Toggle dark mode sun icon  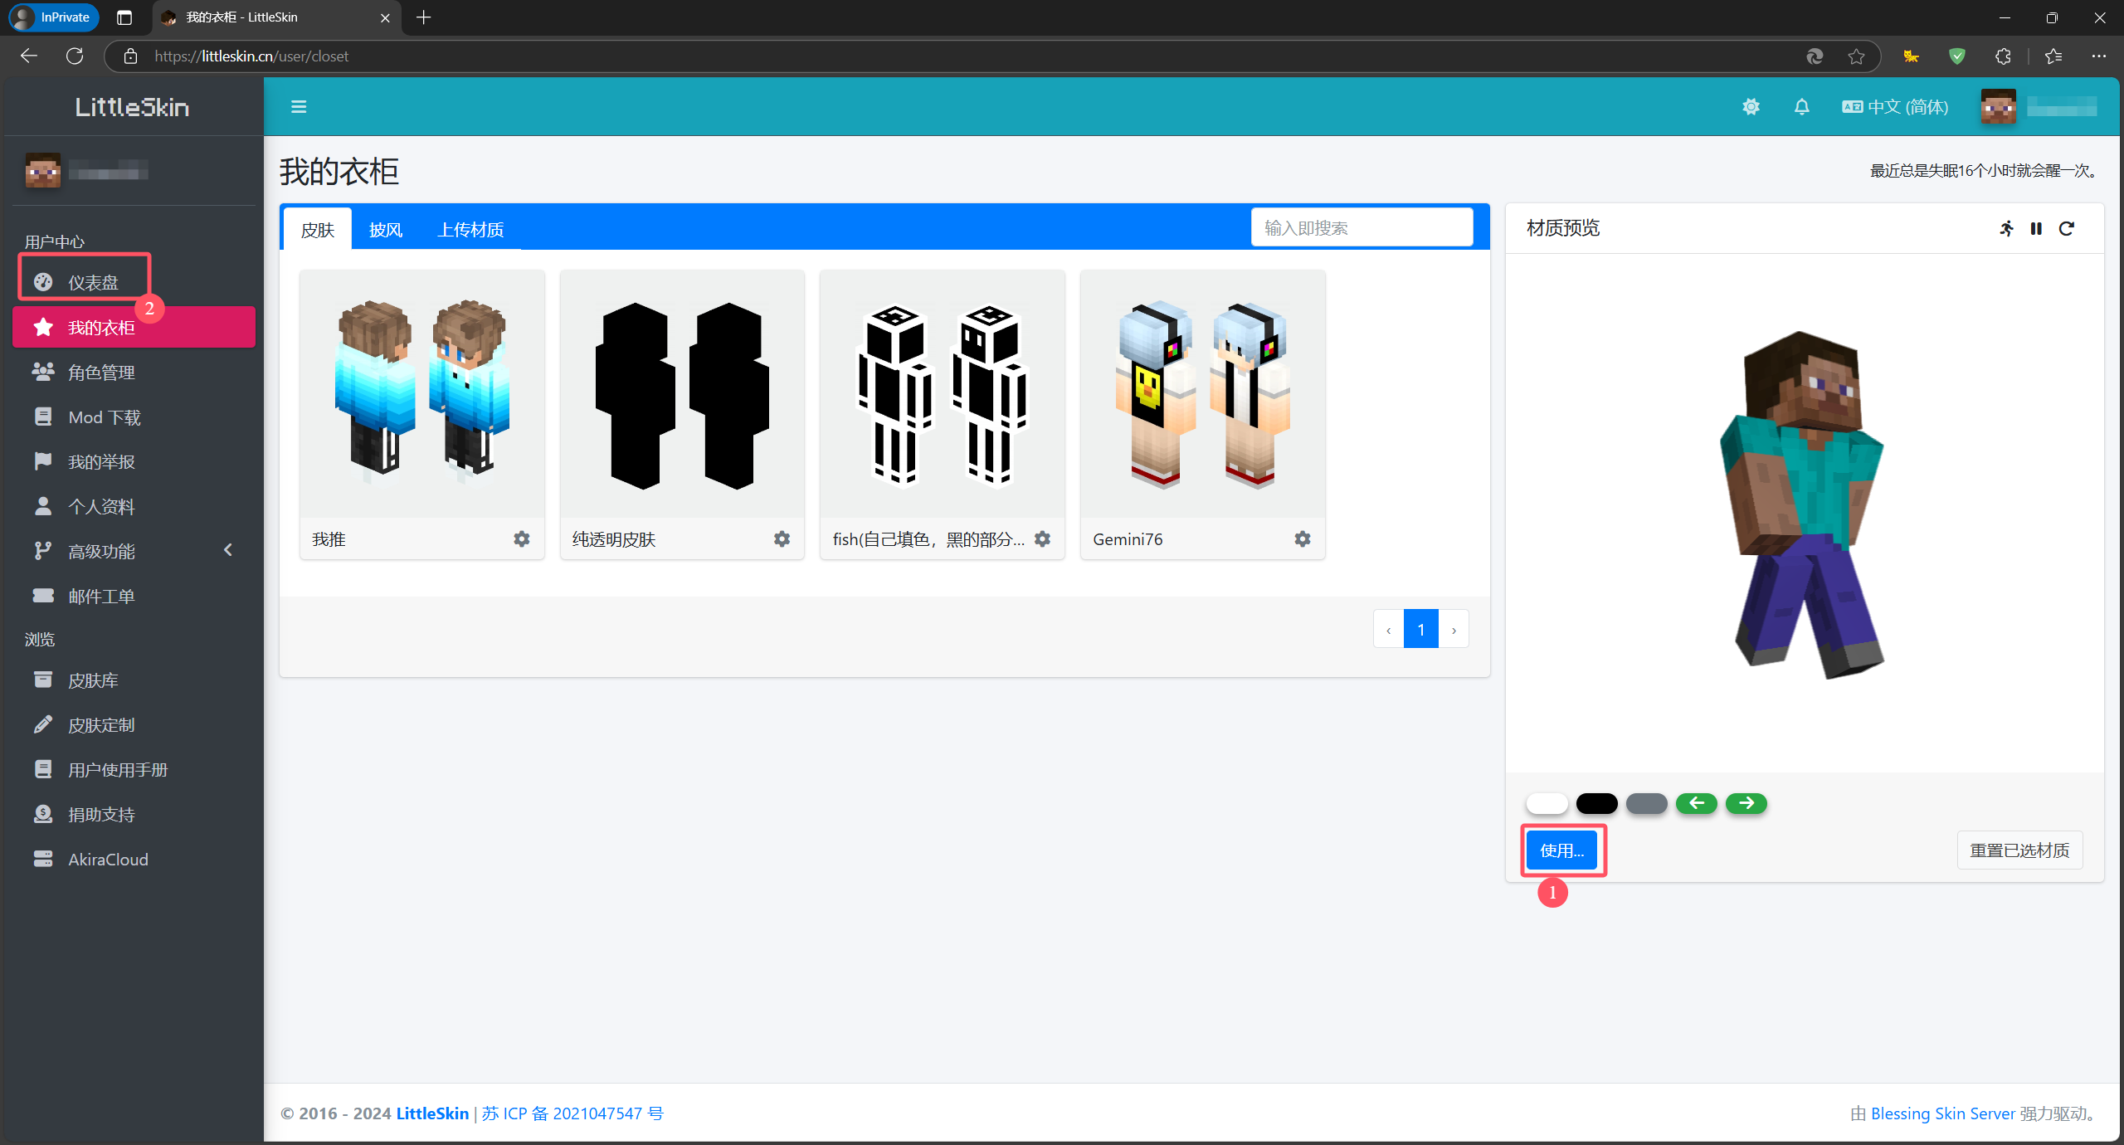(x=1751, y=107)
